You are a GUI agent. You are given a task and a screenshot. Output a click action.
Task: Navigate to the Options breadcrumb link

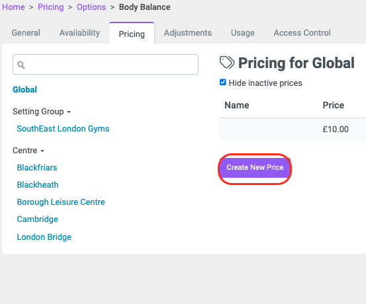coord(91,7)
